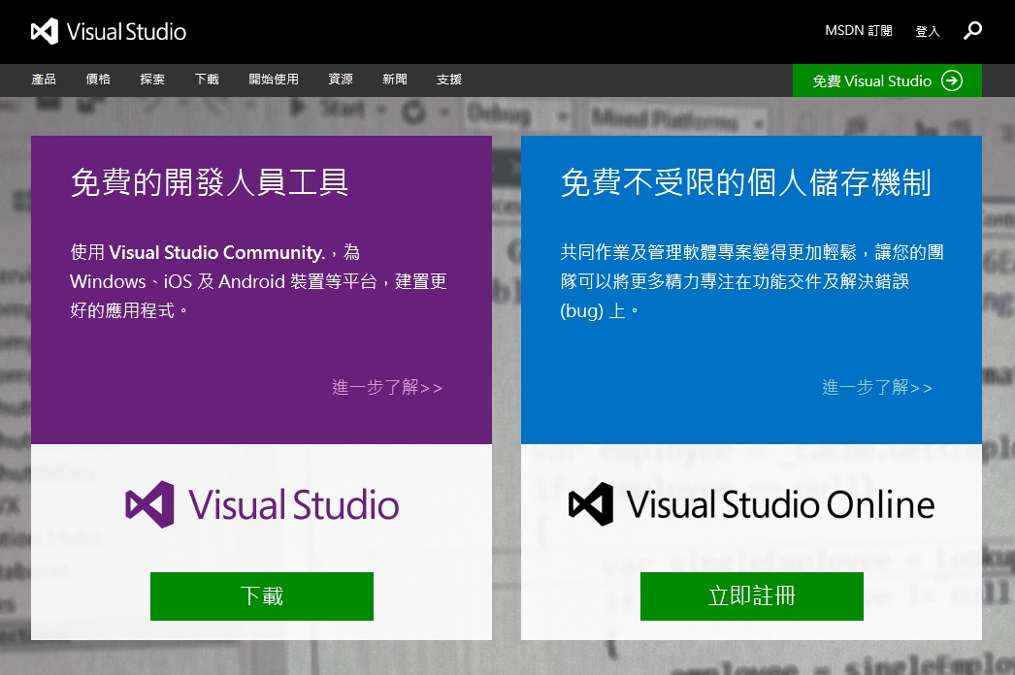Open the 資源 navigation item

click(x=341, y=80)
